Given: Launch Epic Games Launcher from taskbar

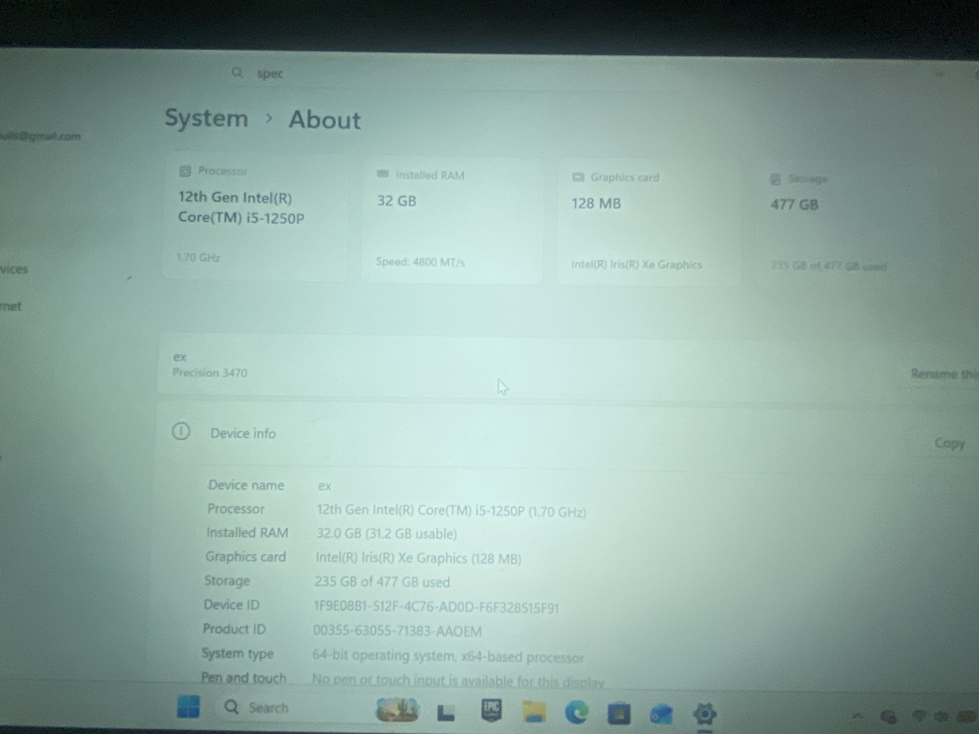Looking at the screenshot, I should (x=491, y=710).
